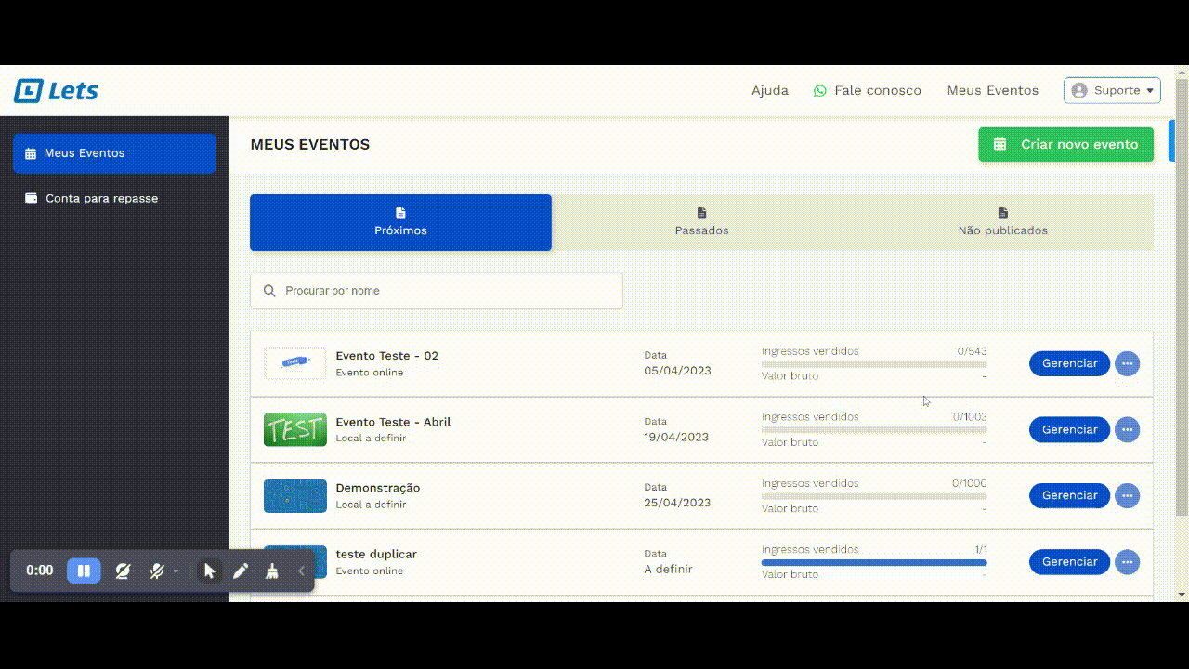Screen dimensions: 1189x669
Task: Open the microphone options dropdown arrow
Action: pos(176,571)
